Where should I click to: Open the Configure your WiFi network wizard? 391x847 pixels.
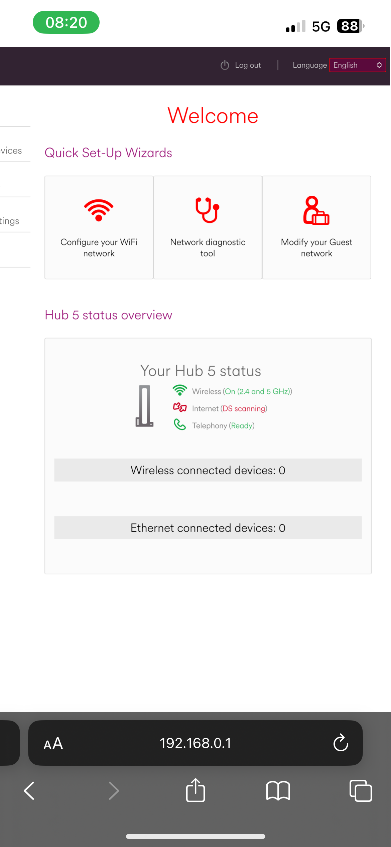tap(99, 227)
